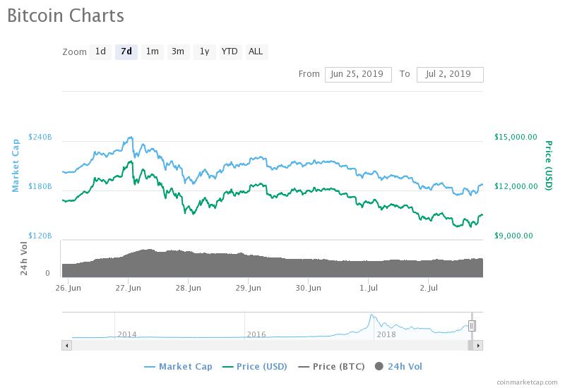Click the 1. Jul axis label
Viewport: 565px width, 388px height.
click(369, 289)
